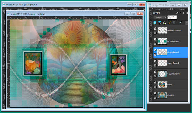This screenshot has width=192, height=113.
Task: Click the first blue icon in Layers toolbar
Action: coord(155,23)
